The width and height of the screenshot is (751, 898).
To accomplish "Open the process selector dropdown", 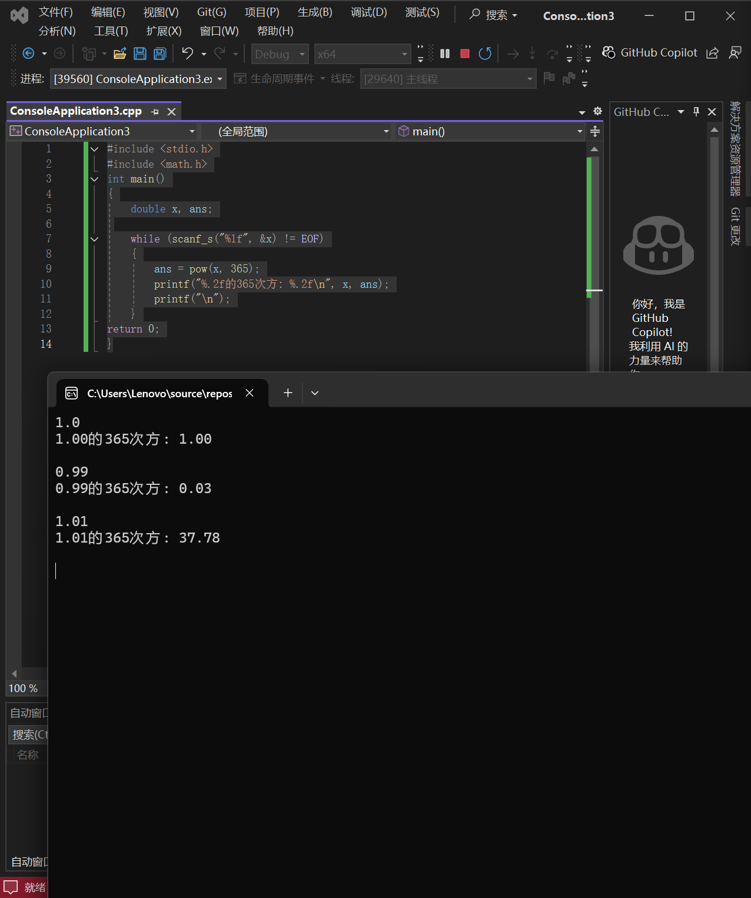I will click(138, 79).
